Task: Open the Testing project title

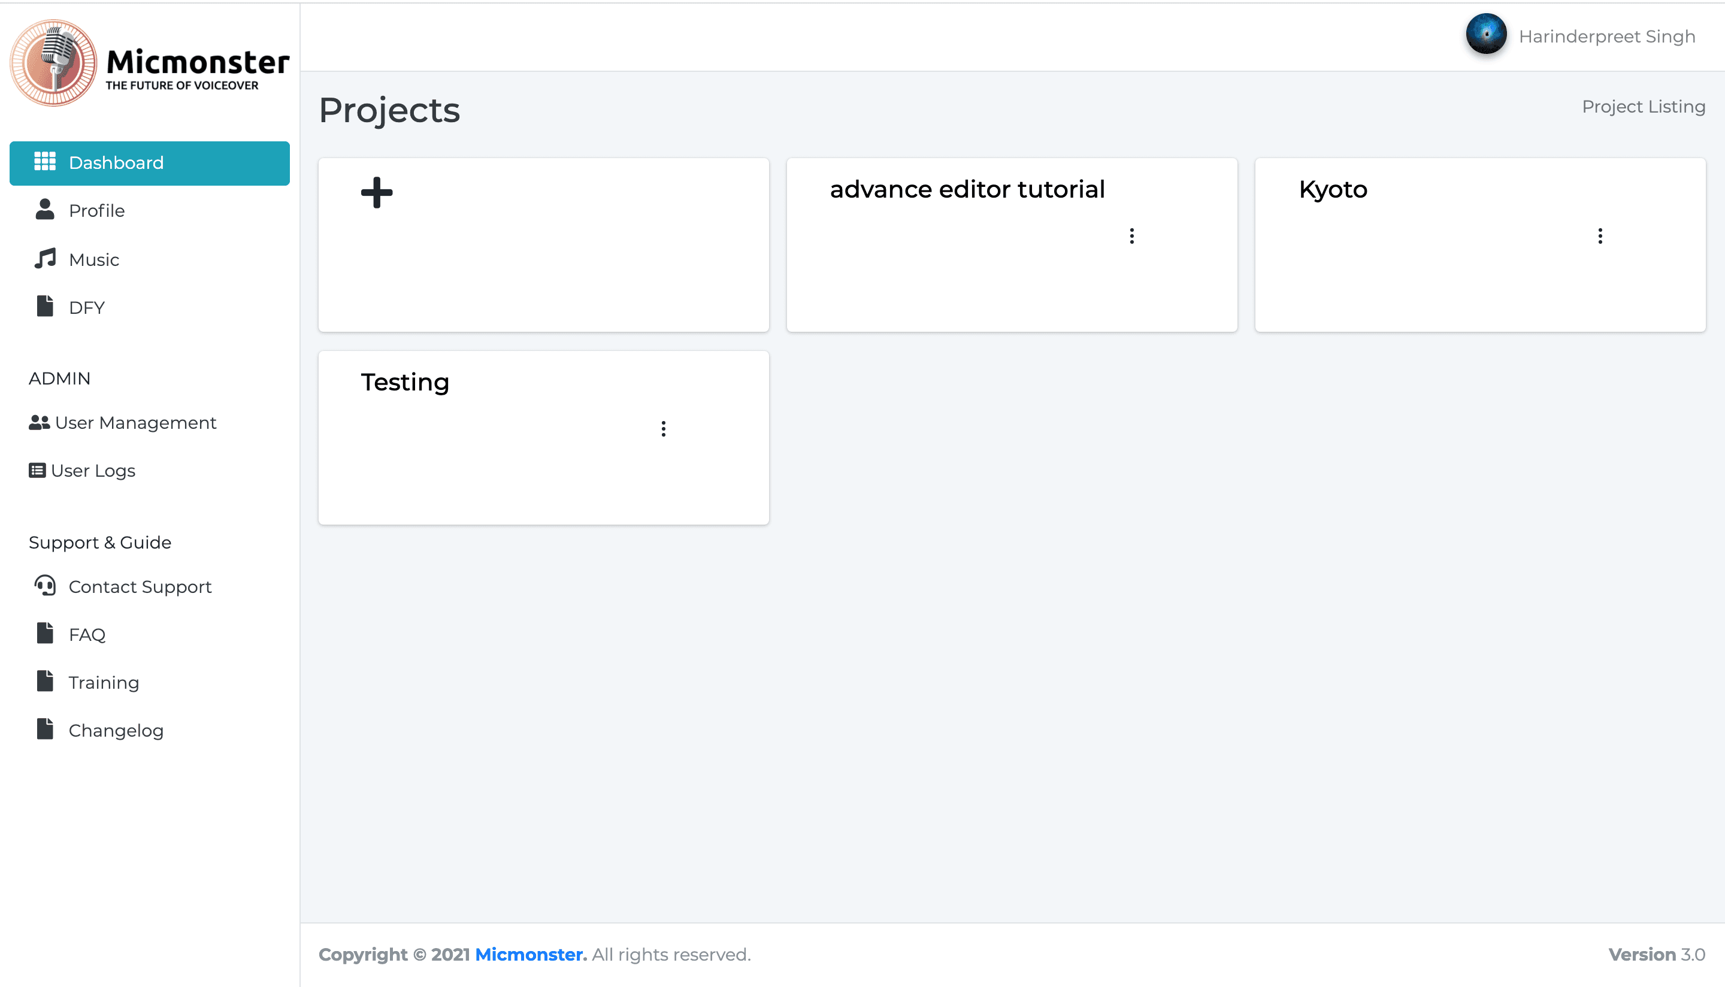Action: [x=405, y=382]
